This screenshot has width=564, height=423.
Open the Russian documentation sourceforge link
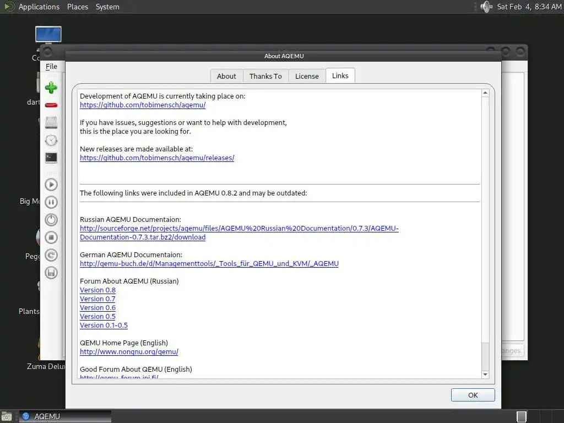(239, 233)
